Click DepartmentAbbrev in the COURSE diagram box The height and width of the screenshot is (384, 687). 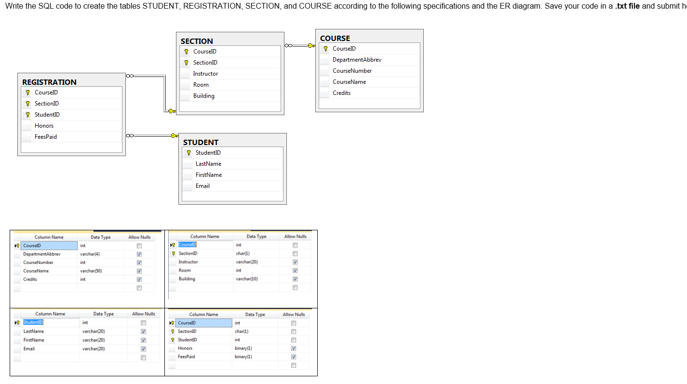click(x=357, y=60)
